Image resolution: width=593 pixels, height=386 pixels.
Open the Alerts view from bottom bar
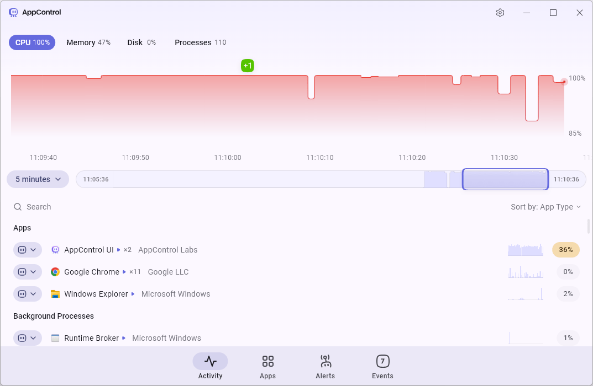click(325, 367)
